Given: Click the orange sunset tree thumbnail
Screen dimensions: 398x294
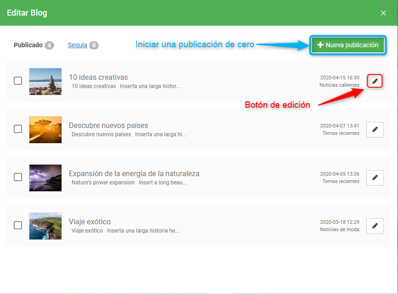Looking at the screenshot, I should [x=45, y=130].
